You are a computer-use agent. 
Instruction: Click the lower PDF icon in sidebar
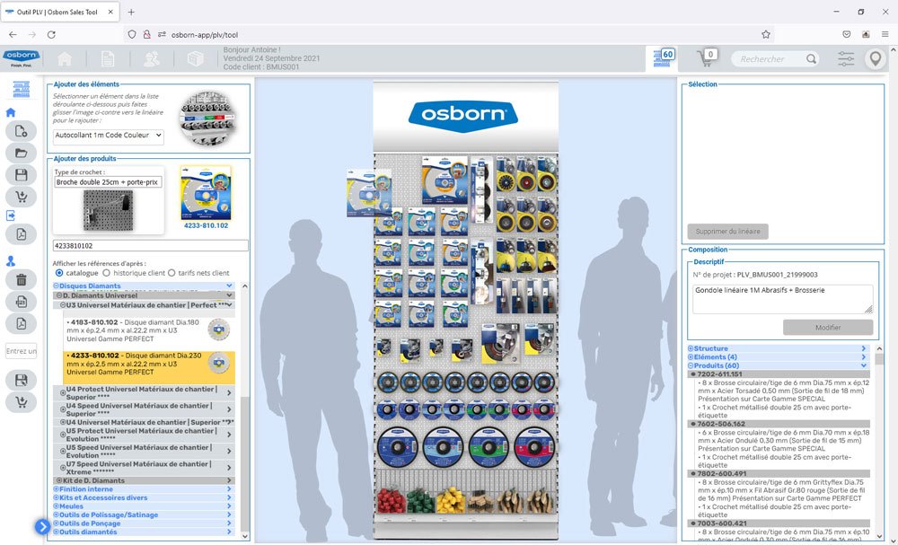click(22, 324)
